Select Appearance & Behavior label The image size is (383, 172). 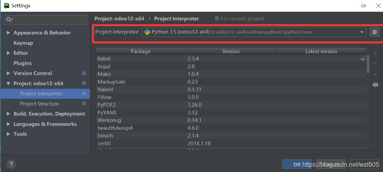tap(42, 33)
